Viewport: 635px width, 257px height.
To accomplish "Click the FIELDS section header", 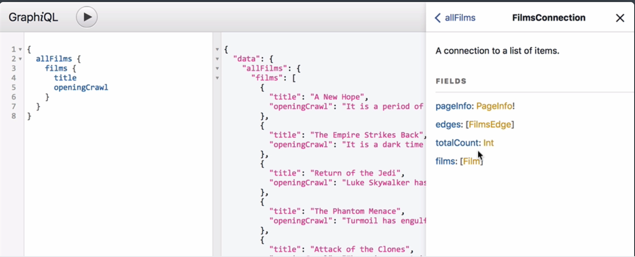I will click(x=451, y=81).
